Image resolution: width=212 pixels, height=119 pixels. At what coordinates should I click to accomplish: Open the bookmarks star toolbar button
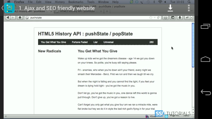coord(173,17)
